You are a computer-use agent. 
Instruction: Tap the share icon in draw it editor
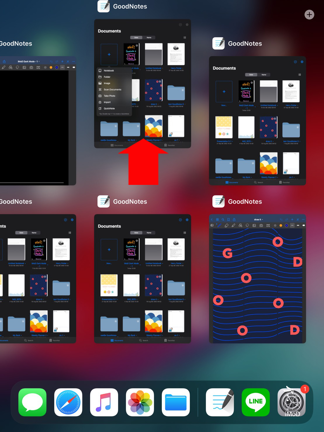[x=234, y=219]
